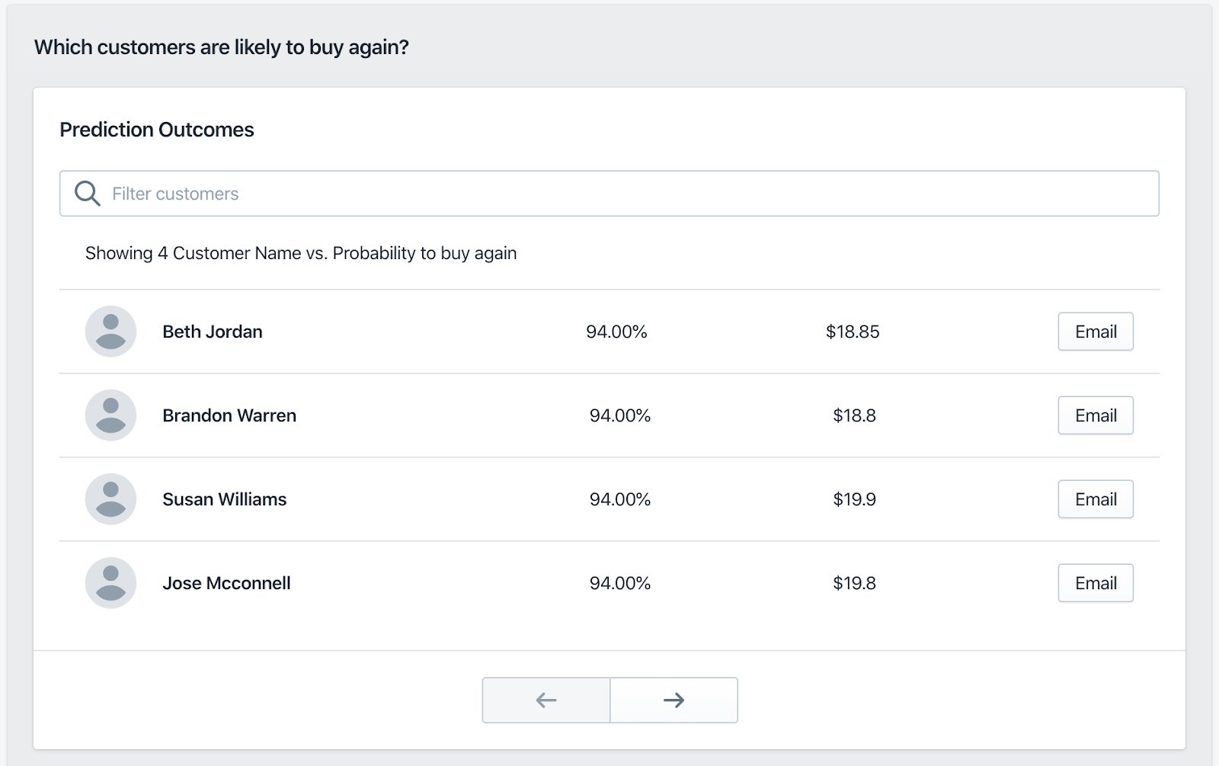The height and width of the screenshot is (766, 1219).
Task: Select the Beth Jordan customer name
Action: pyautogui.click(x=213, y=332)
